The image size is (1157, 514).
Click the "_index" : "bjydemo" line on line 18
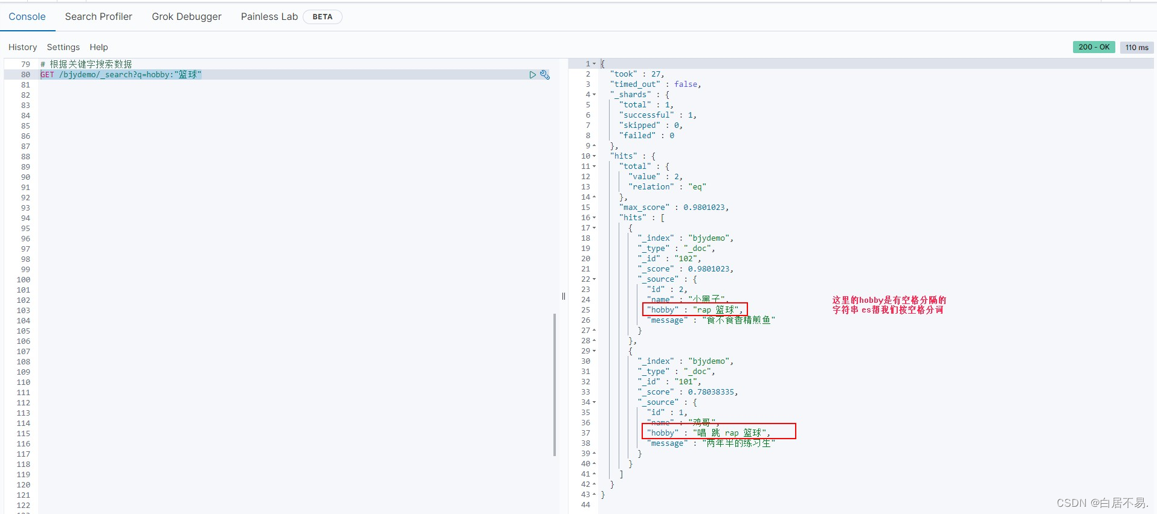click(686, 238)
